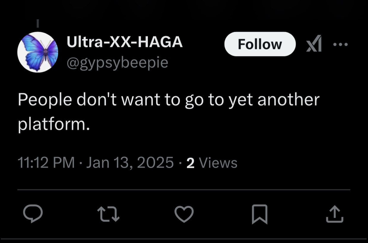Click the word "another" in the tweet

[x=288, y=100]
